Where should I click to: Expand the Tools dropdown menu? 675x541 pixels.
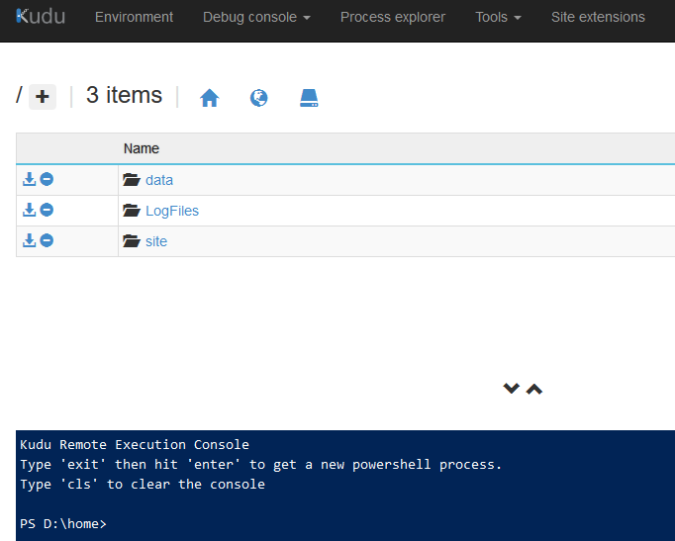pos(498,17)
